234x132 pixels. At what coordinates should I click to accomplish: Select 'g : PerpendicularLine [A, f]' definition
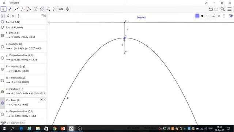click(19, 55)
